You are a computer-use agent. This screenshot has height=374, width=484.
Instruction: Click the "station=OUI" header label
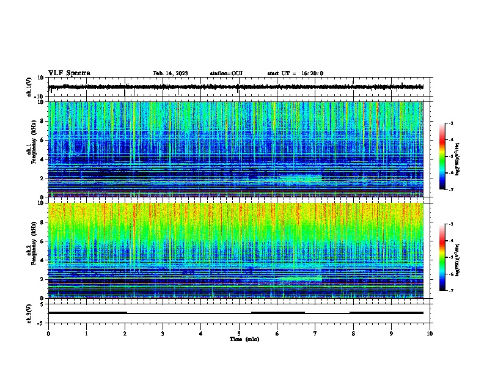pyautogui.click(x=226, y=73)
